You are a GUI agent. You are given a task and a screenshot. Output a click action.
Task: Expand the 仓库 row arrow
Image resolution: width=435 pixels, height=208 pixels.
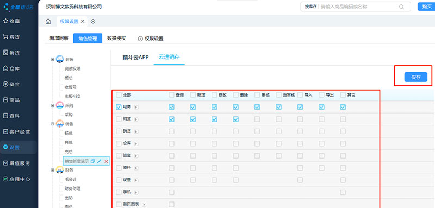[x=136, y=144]
